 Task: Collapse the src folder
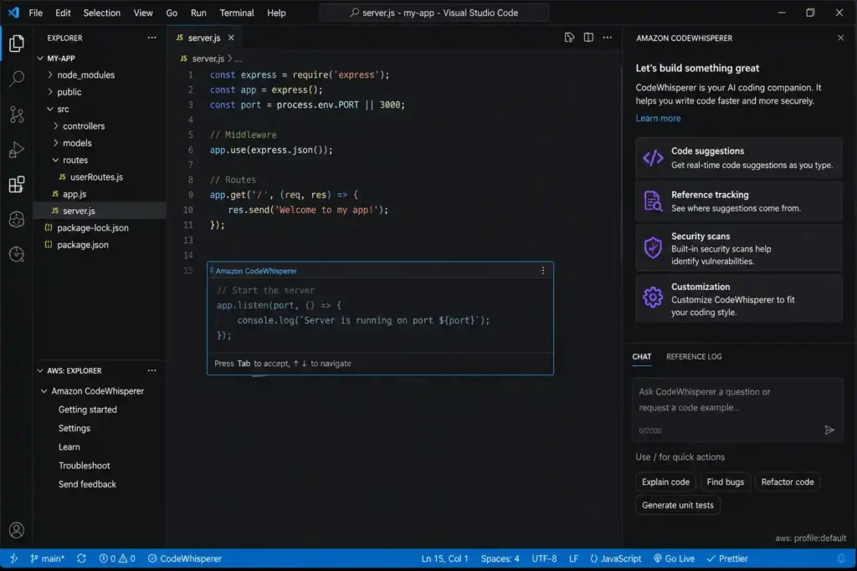(x=50, y=109)
